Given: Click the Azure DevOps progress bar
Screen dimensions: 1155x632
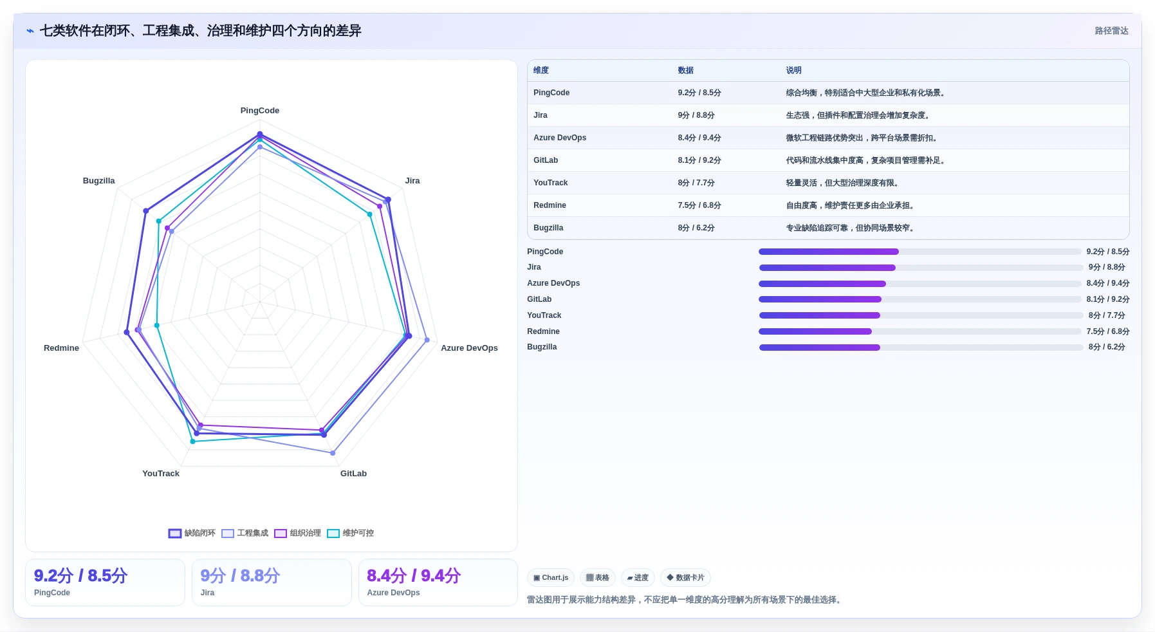Looking at the screenshot, I should [x=920, y=284].
